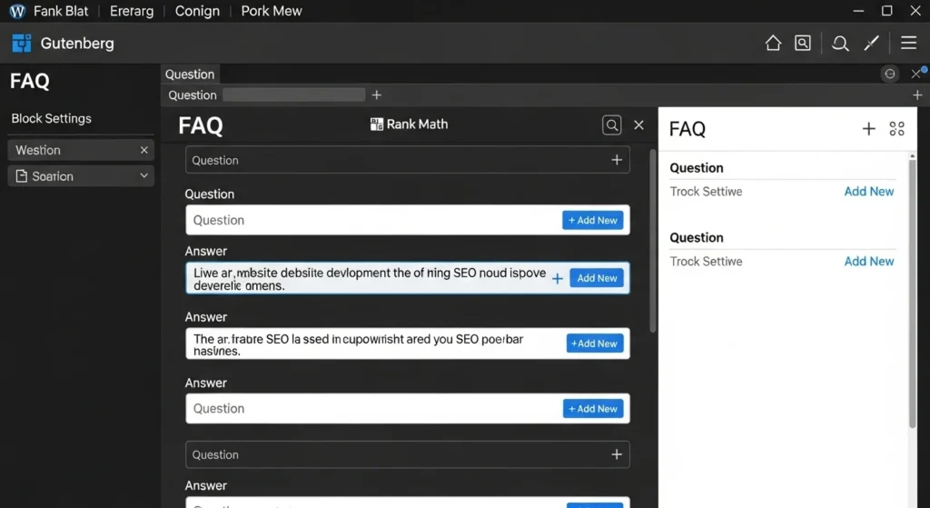Click Block Settings label in left sidebar
Viewport: 930px width, 508px height.
pos(52,118)
